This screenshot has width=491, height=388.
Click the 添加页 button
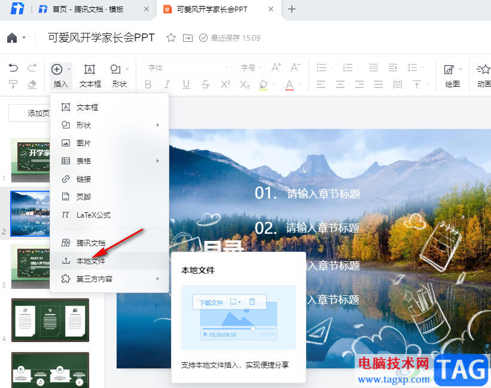click(29, 113)
